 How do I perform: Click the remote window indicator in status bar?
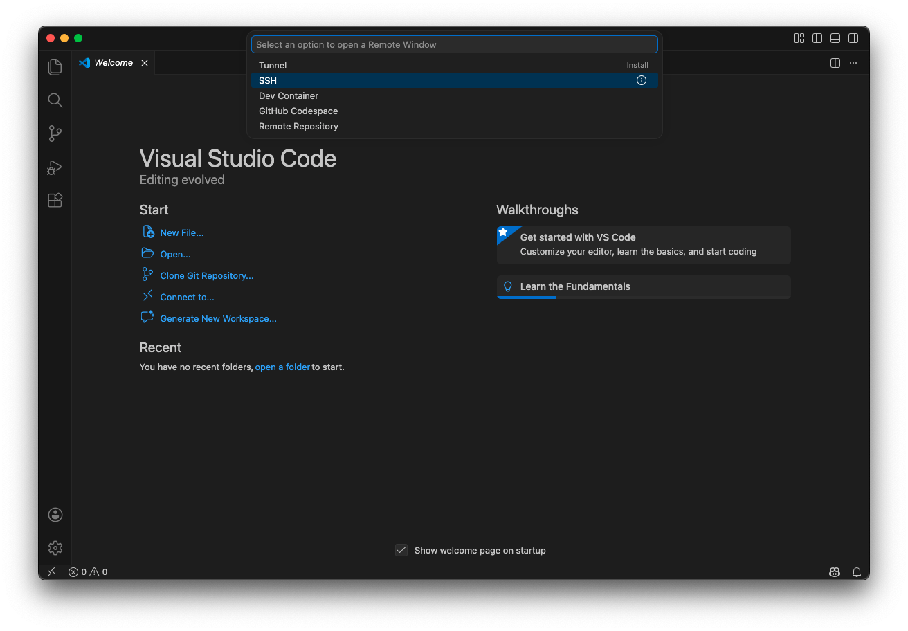pyautogui.click(x=51, y=572)
